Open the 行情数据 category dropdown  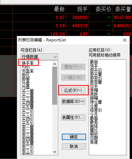pos(39,57)
